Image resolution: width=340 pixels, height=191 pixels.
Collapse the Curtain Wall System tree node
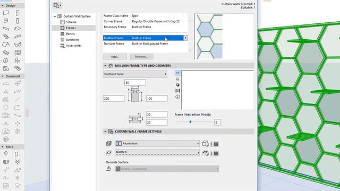pos(55,16)
